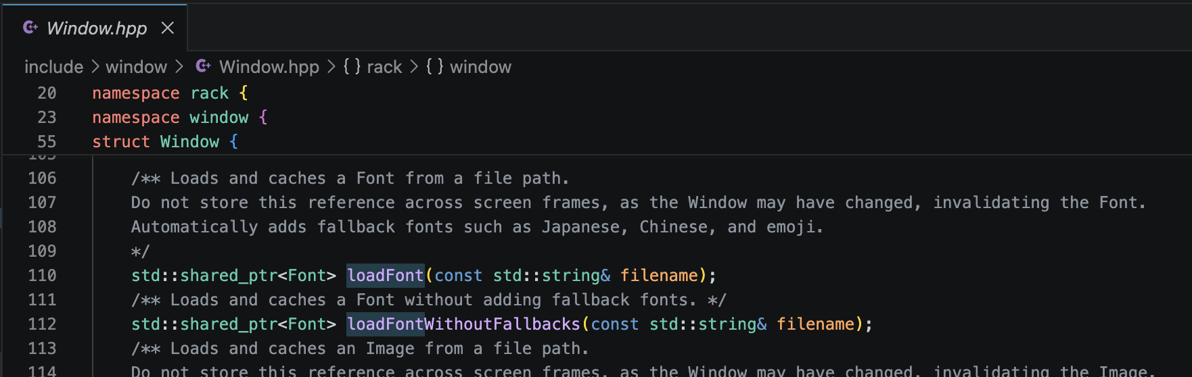Click 'std::shared_ptr<Font>' on line 112
Viewport: 1192px width, 377px height.
(233, 324)
